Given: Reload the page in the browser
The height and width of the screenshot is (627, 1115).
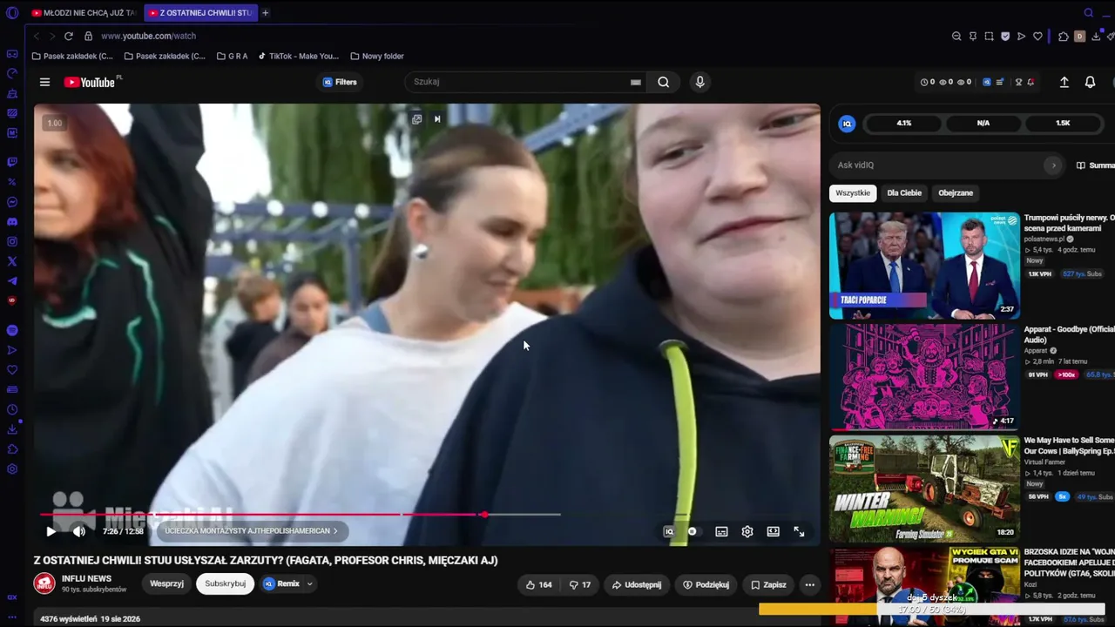Looking at the screenshot, I should pyautogui.click(x=69, y=36).
